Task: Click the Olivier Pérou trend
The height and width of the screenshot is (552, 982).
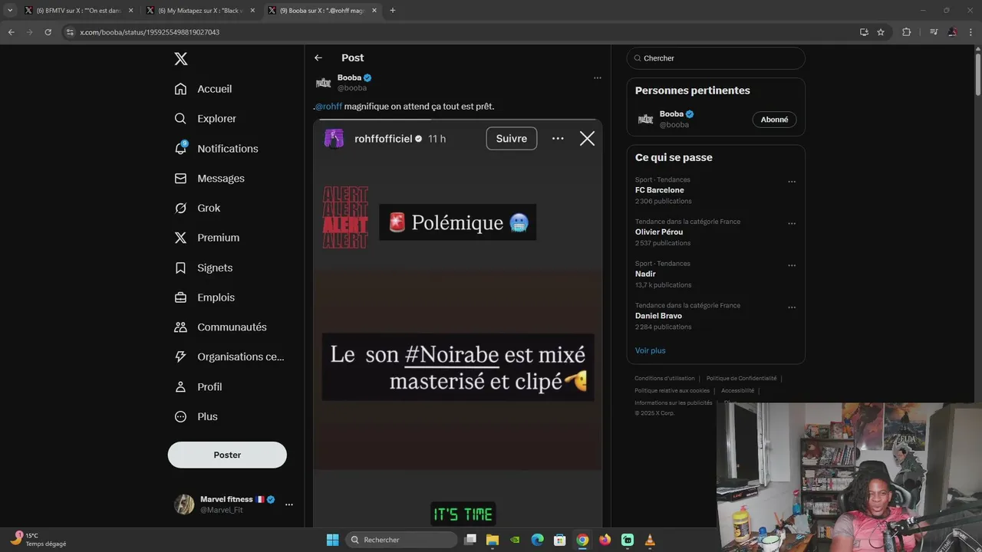Action: (659, 232)
